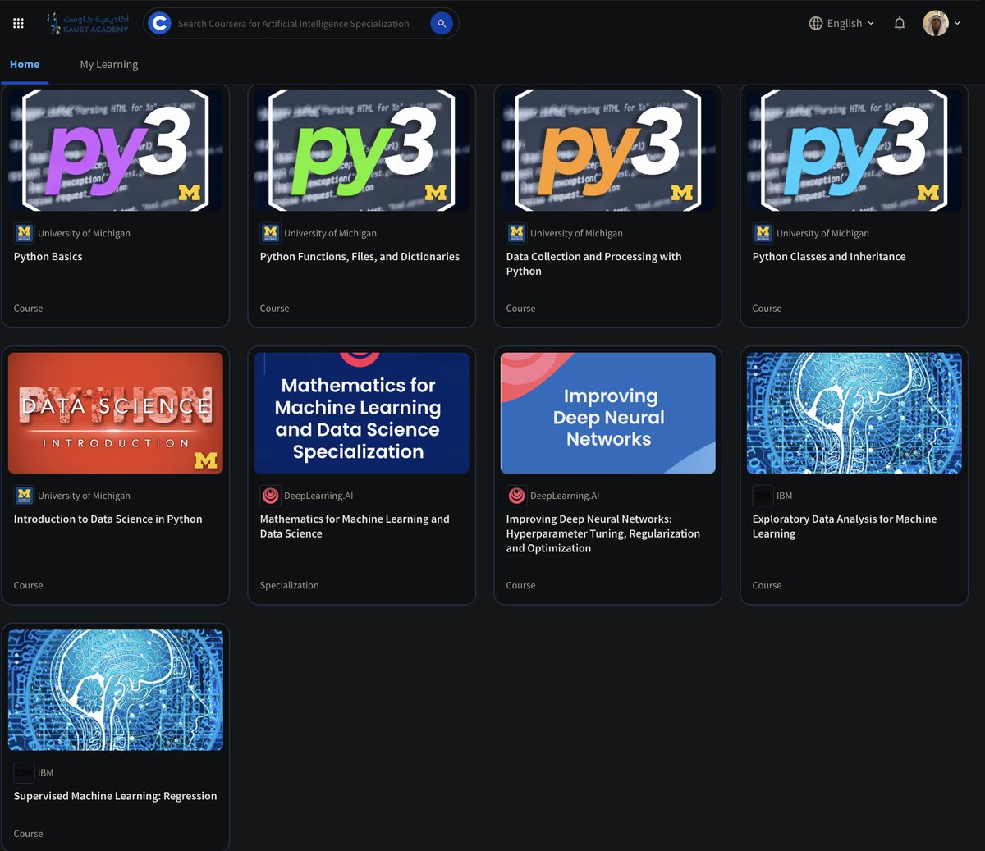The image size is (985, 851).
Task: Click University of Michigan text on Data Science card
Action: click(84, 496)
